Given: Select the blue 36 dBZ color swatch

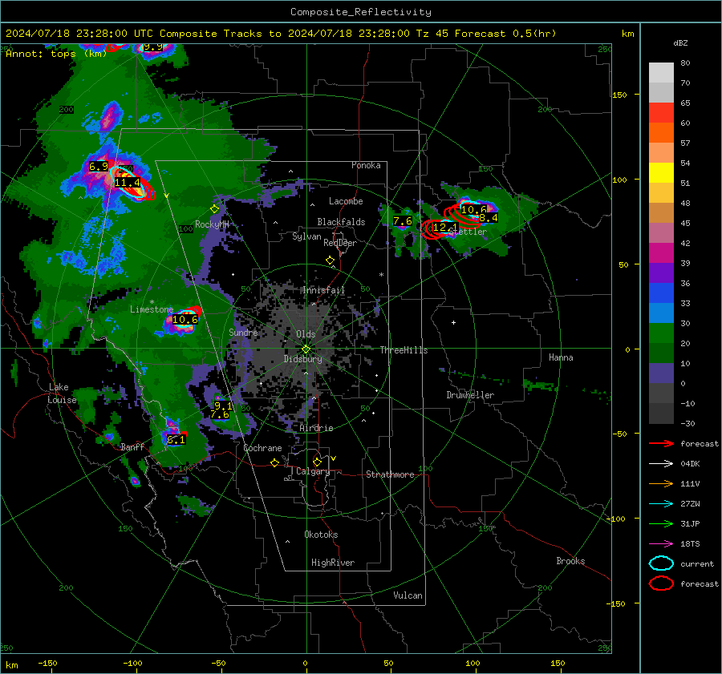Looking at the screenshot, I should [661, 293].
